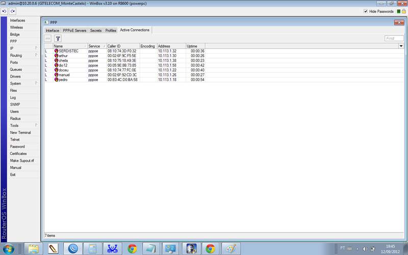Switch to the Secrets tab

pos(96,31)
